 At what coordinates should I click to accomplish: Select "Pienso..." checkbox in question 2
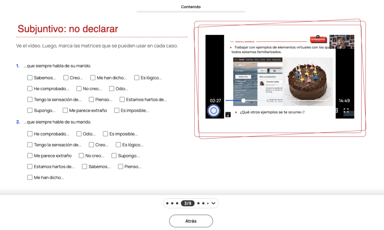pos(120,167)
